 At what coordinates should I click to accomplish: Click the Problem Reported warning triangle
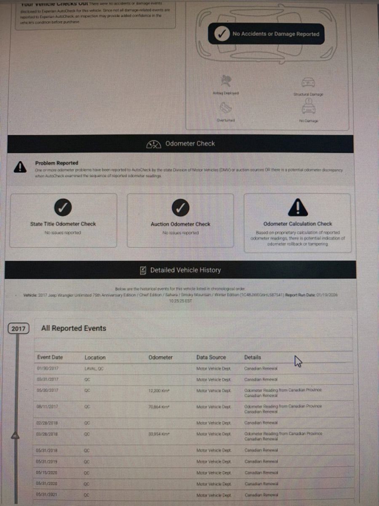click(x=20, y=167)
